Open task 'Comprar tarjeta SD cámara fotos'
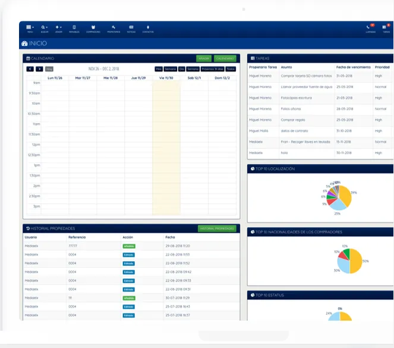The height and width of the screenshot is (348, 394). point(306,76)
